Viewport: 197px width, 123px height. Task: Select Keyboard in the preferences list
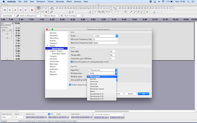click(54, 69)
